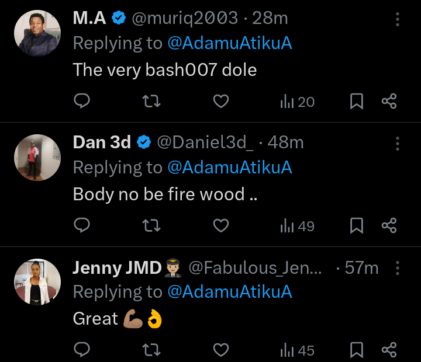The image size is (421, 362).
Task: Share M.A's tweet
Action: (x=389, y=102)
